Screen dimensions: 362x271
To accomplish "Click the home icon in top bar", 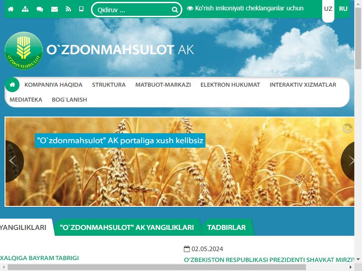I will click(10, 9).
